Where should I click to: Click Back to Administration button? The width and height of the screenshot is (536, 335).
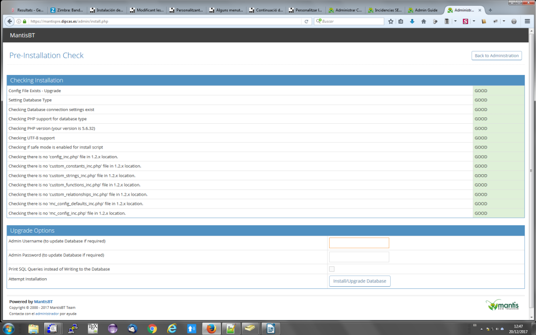pos(496,56)
